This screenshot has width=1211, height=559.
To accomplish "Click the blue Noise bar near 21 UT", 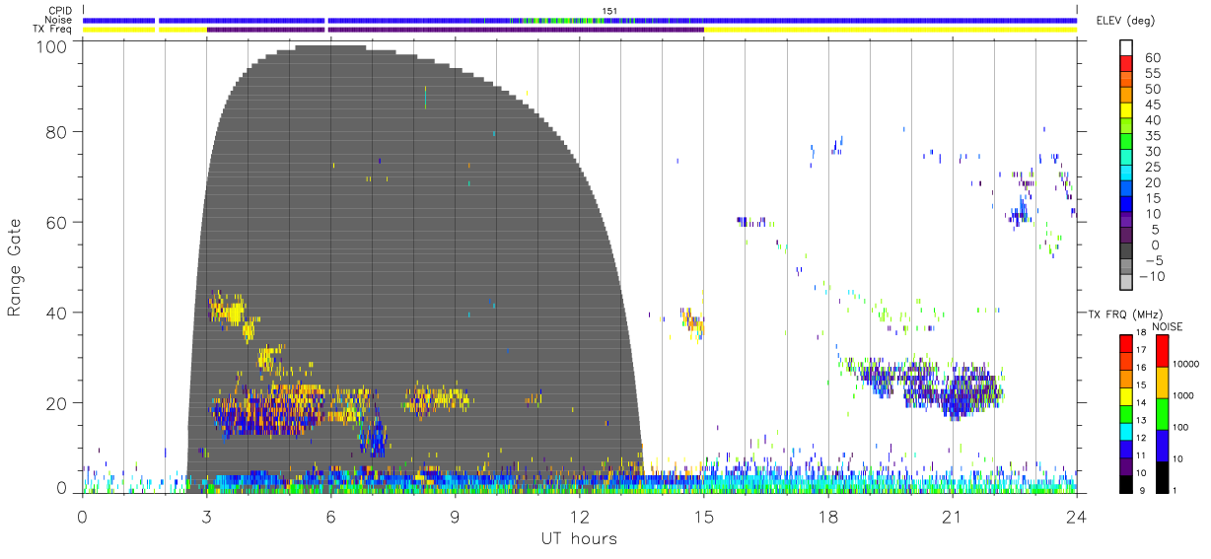I will click(x=952, y=20).
